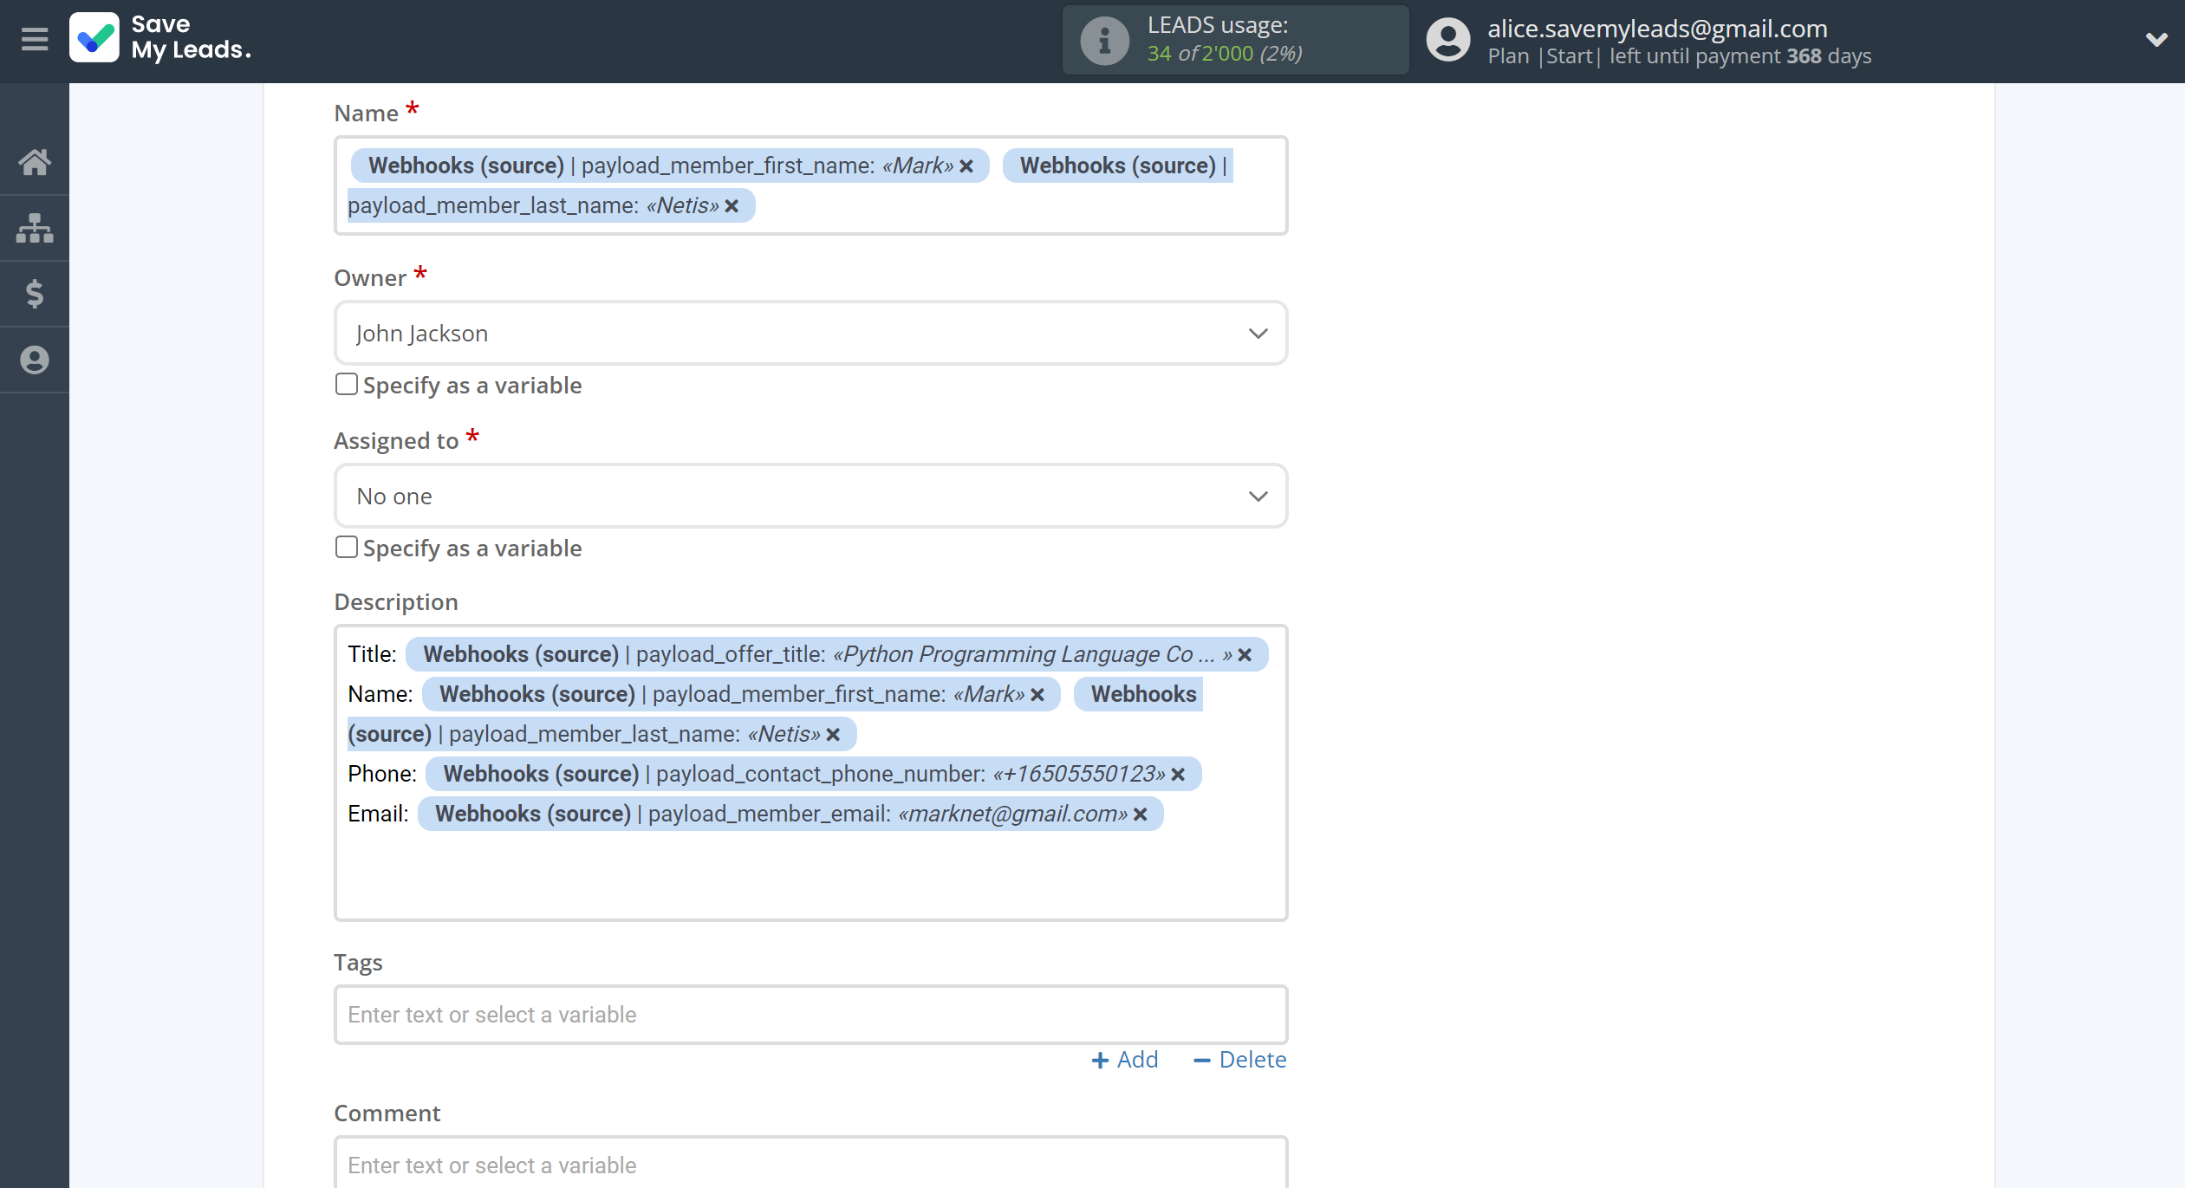Open the billing dollar icon
This screenshot has height=1188, width=2185.
[x=35, y=294]
